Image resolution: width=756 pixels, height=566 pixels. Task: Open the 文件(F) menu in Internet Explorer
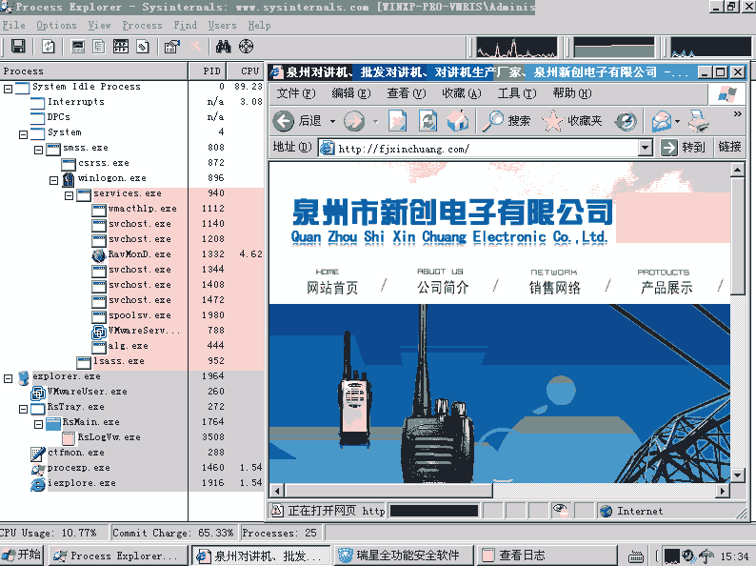point(295,93)
